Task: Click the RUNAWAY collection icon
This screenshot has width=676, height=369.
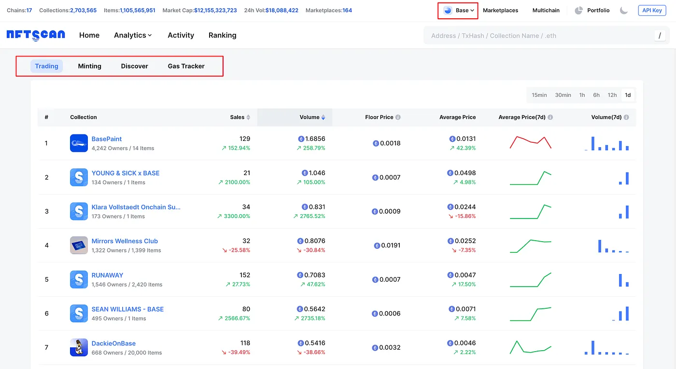Action: (79, 280)
